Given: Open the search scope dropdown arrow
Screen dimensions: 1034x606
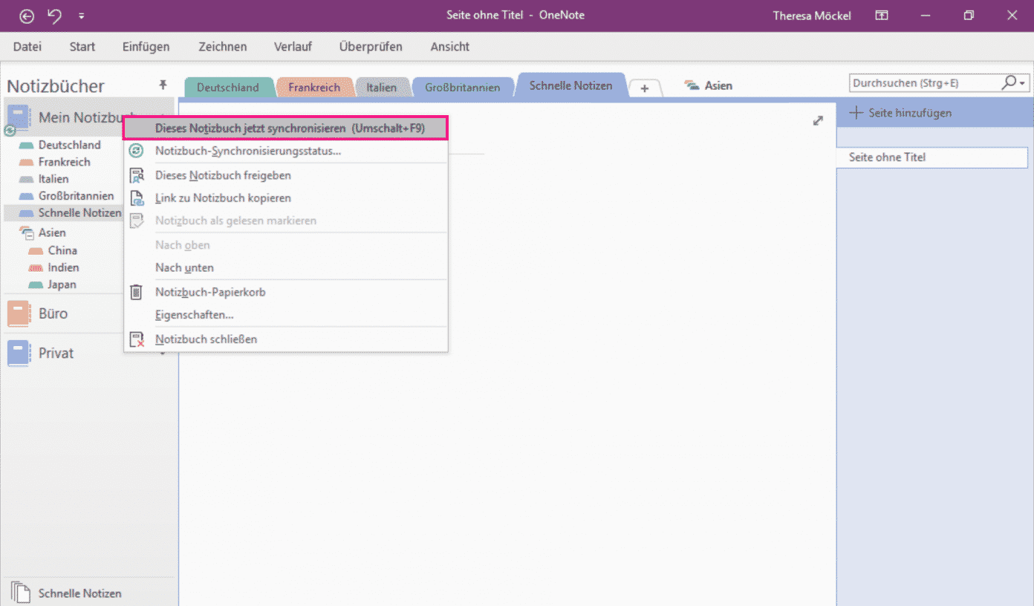Looking at the screenshot, I should click(x=1023, y=82).
